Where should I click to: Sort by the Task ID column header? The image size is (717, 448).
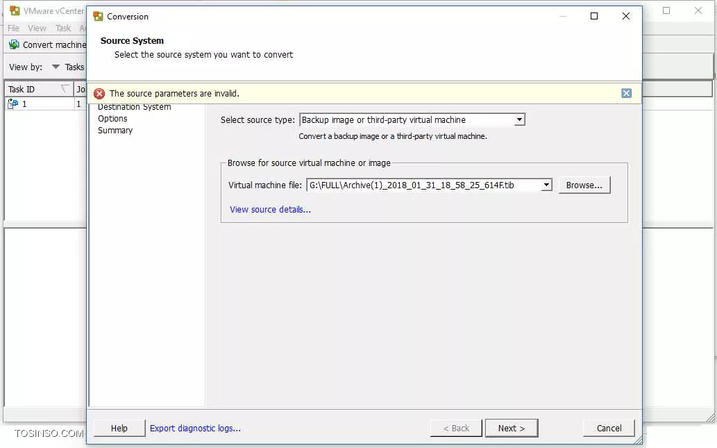coord(39,89)
